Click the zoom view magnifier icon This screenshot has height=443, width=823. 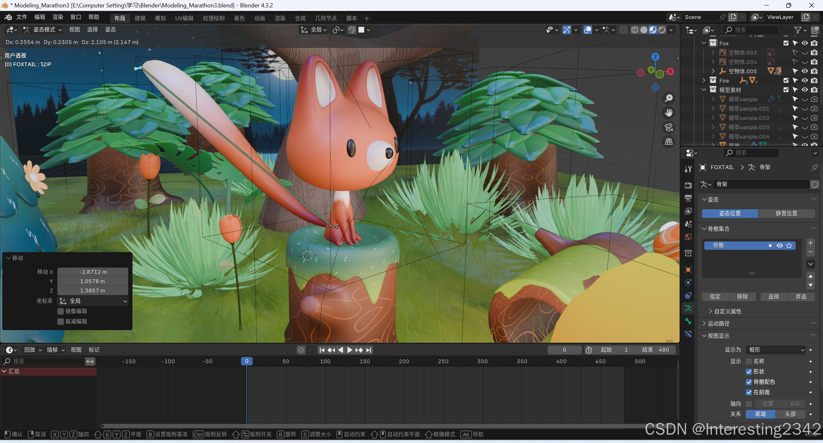669,98
